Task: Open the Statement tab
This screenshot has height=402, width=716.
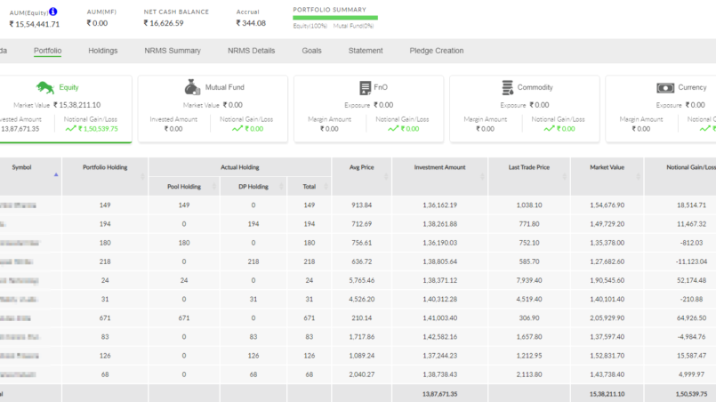Action: (366, 51)
